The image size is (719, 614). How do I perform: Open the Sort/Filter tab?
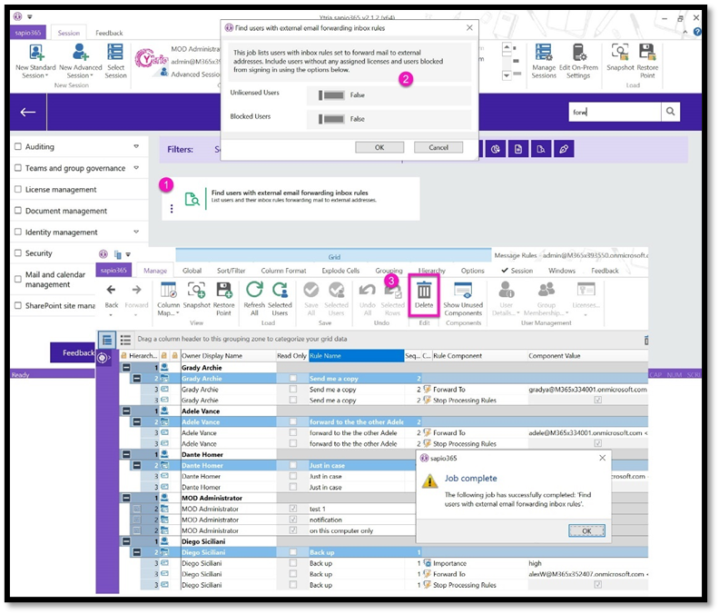coord(231,271)
